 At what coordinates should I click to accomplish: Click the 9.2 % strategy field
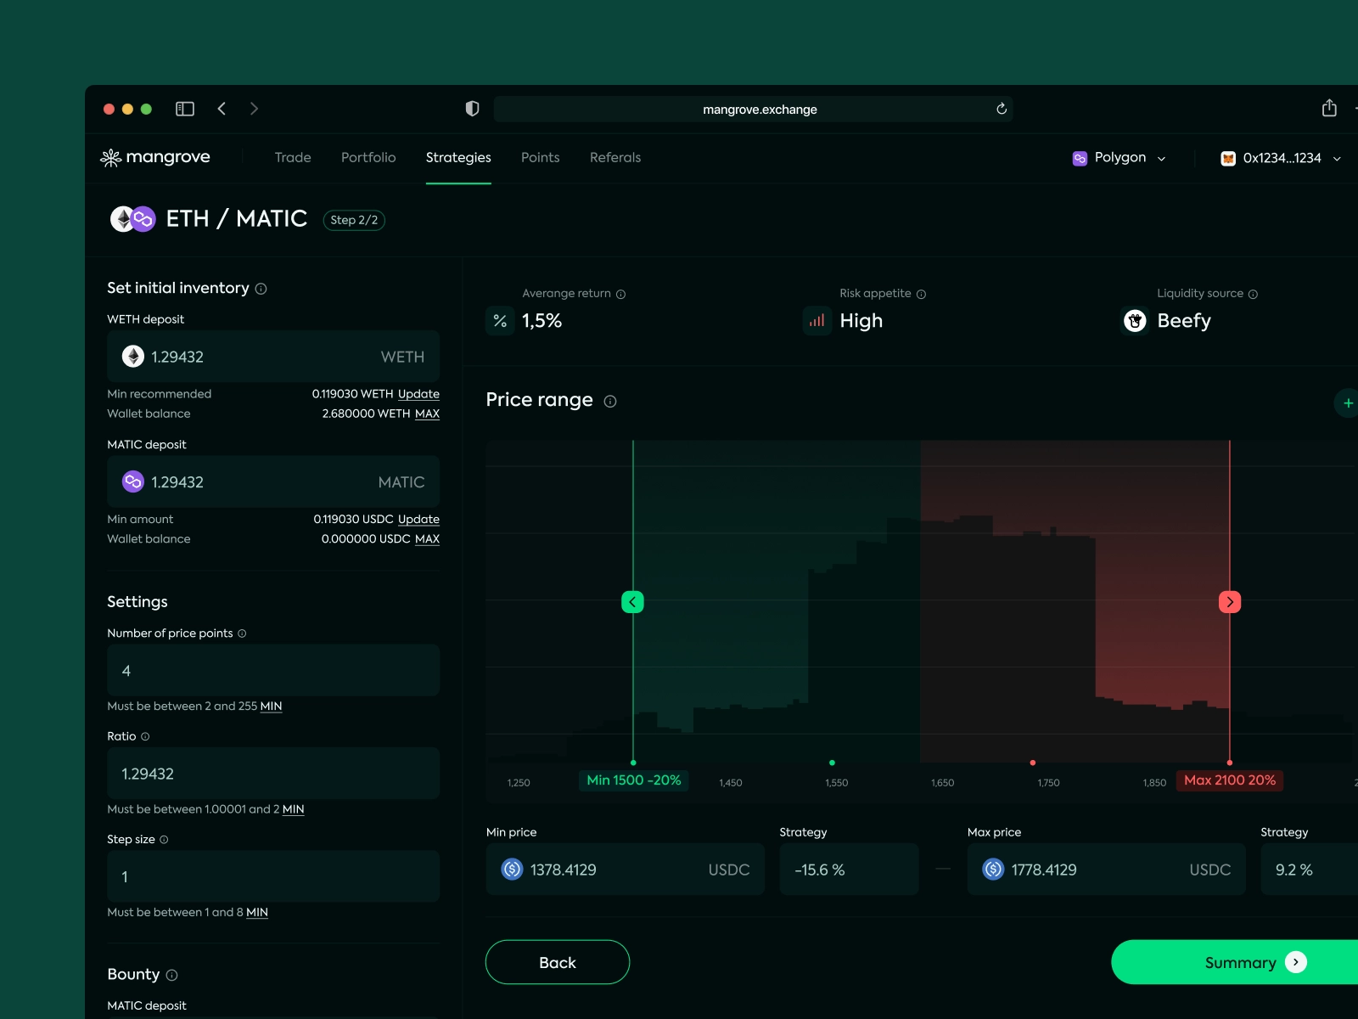click(x=1309, y=870)
